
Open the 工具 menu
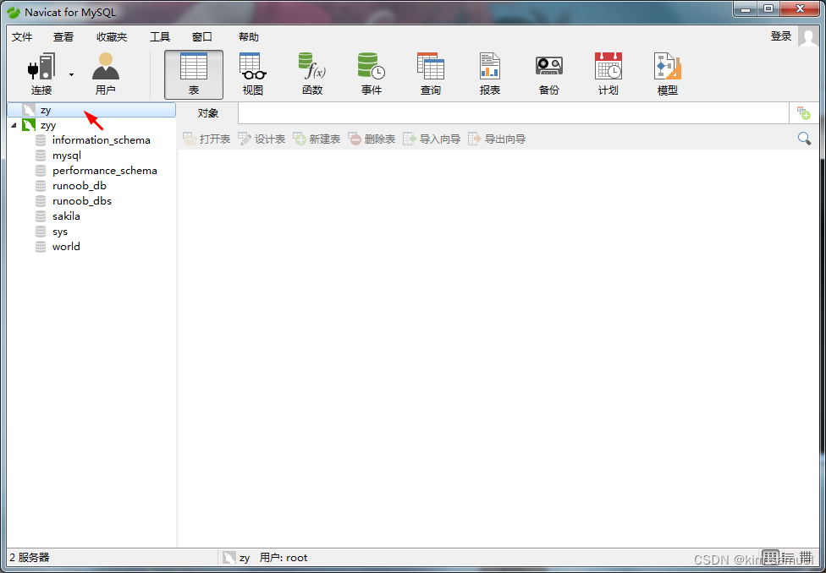tap(159, 36)
